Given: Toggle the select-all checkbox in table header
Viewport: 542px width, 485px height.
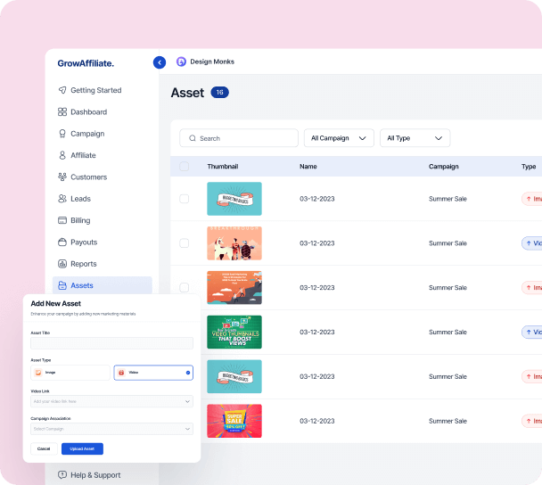Looking at the screenshot, I should pyautogui.click(x=185, y=167).
